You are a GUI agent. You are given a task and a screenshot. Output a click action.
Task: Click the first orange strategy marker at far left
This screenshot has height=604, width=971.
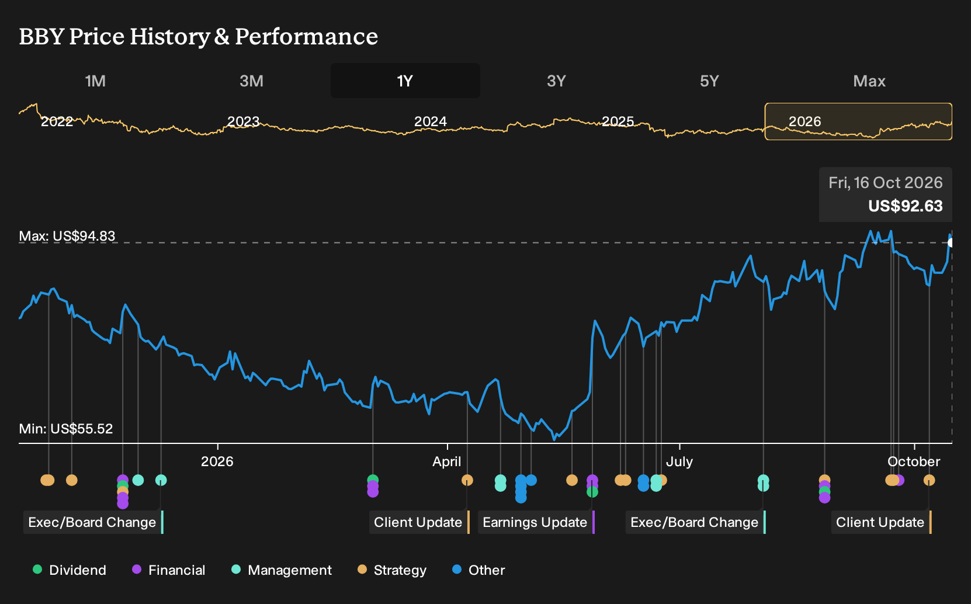click(47, 480)
